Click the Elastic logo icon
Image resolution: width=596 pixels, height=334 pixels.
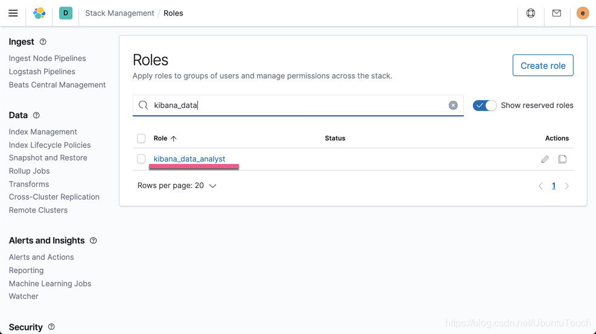[39, 13]
